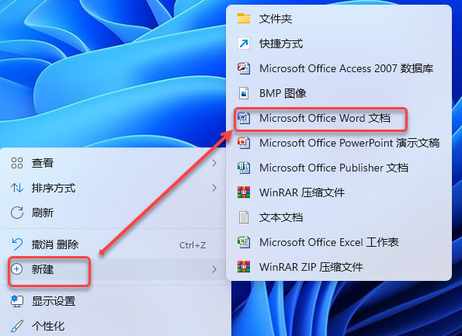This screenshot has width=462, height=336.
Task: Click the Word document icon
Action: click(x=244, y=118)
